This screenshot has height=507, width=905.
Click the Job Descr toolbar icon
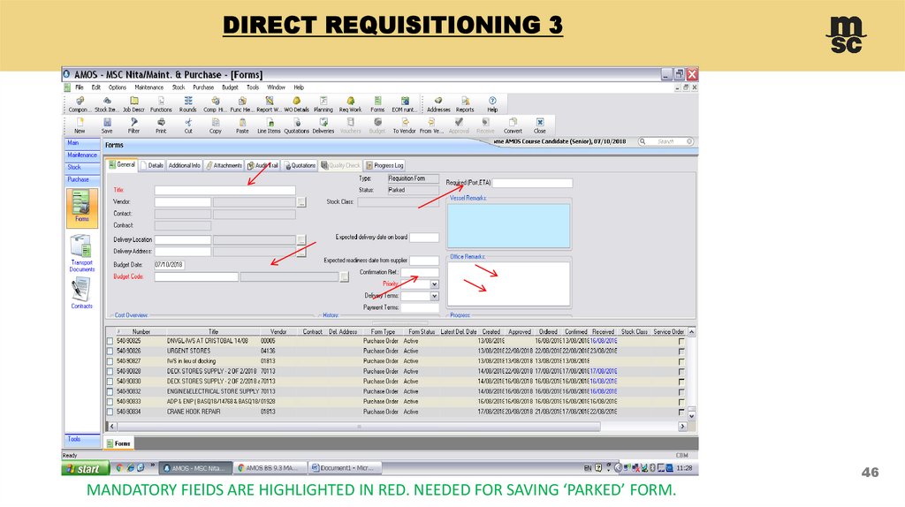[x=134, y=104]
